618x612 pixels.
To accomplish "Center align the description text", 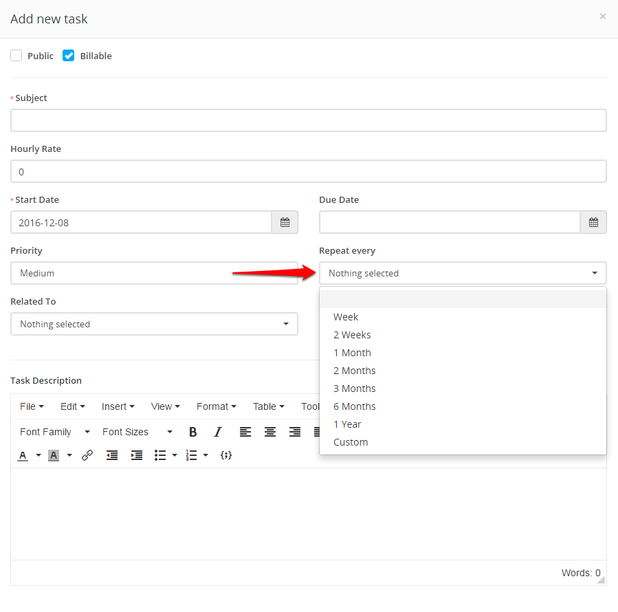I will [x=270, y=433].
